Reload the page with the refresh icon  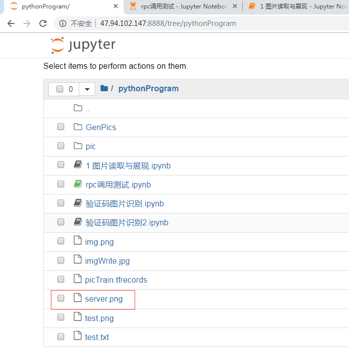coord(43,23)
